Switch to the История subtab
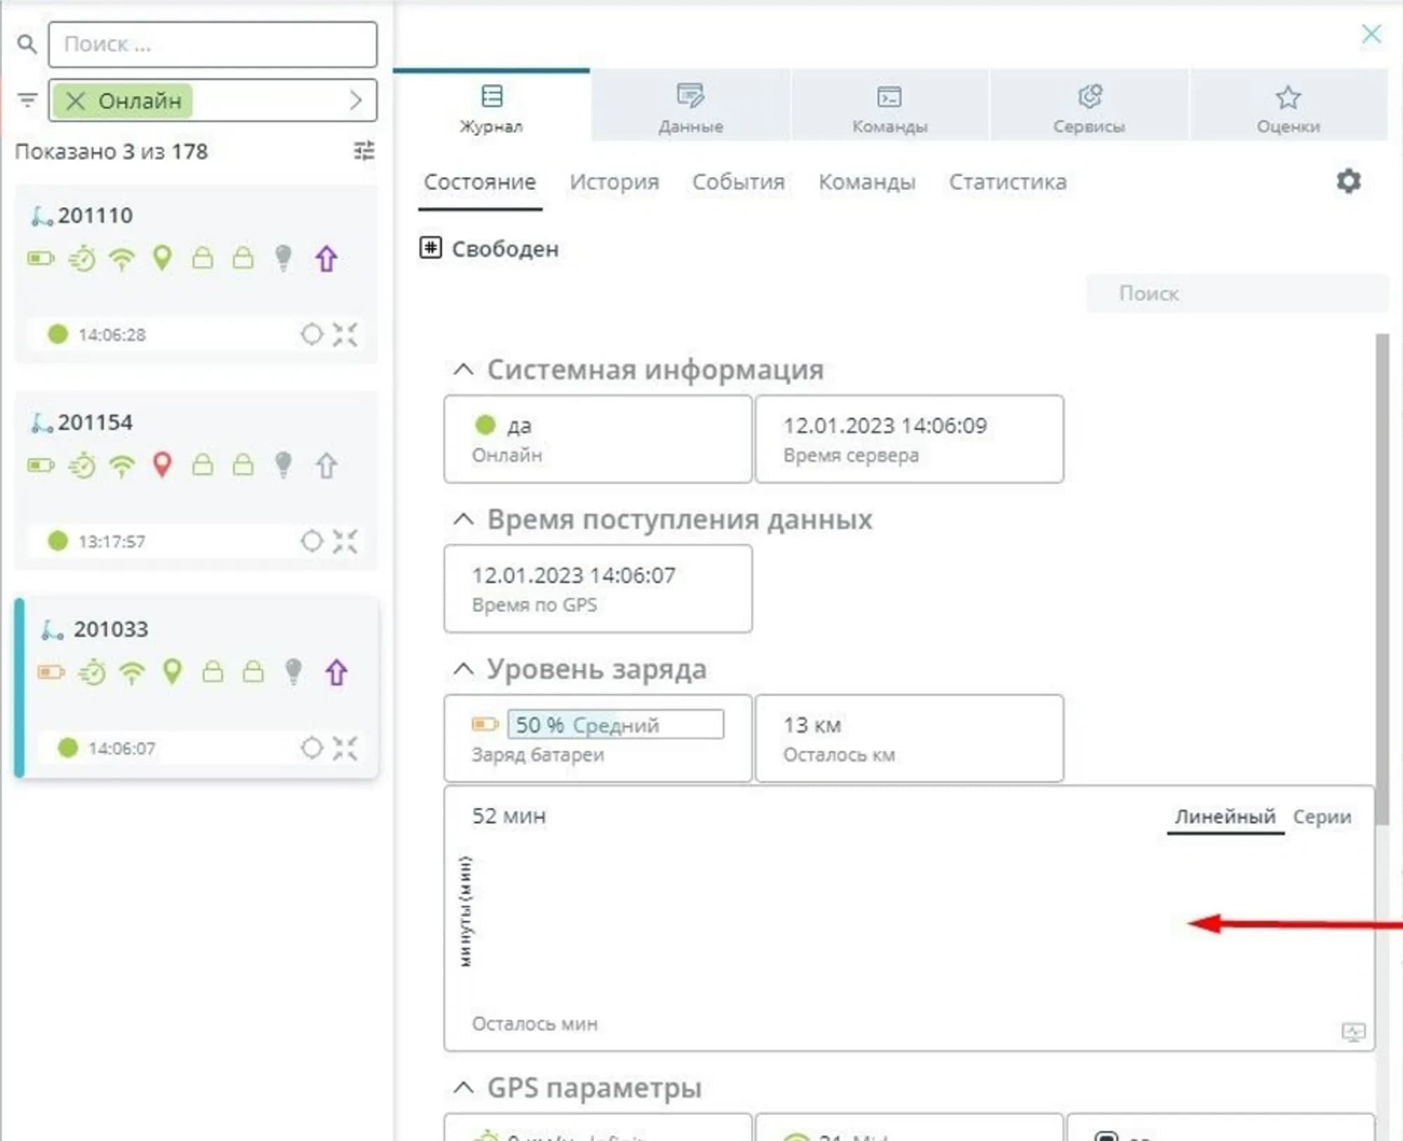This screenshot has width=1403, height=1141. (x=614, y=182)
